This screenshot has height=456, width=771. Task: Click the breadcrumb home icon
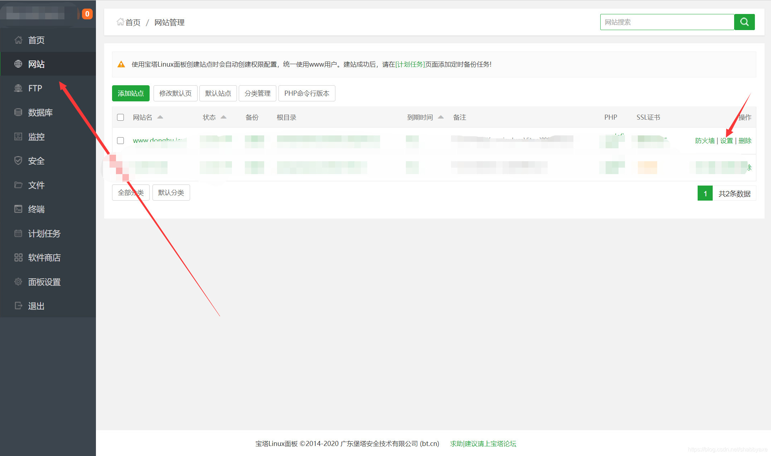click(x=121, y=22)
